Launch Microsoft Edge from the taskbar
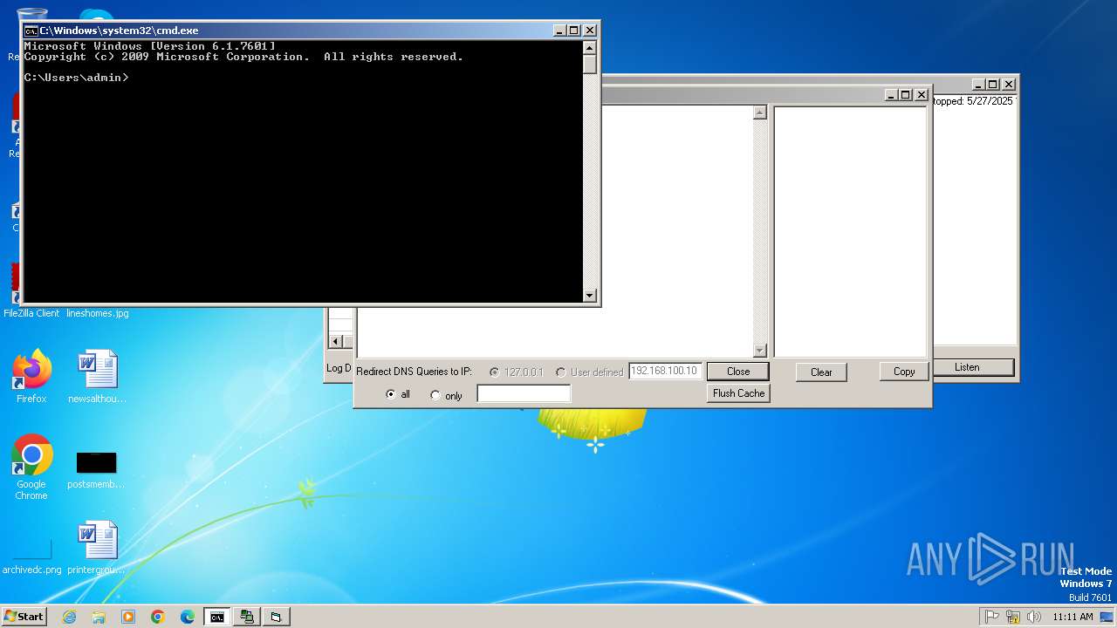 click(188, 617)
